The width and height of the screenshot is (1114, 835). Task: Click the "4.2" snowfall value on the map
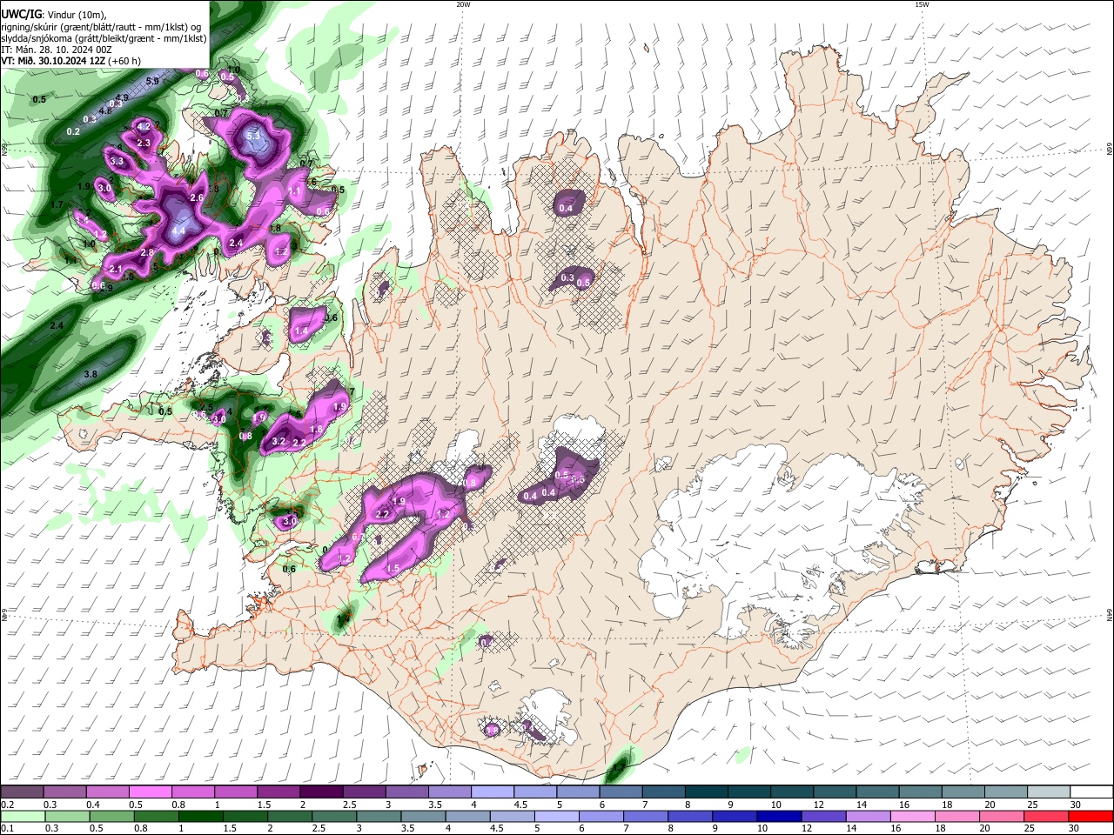[x=144, y=126]
